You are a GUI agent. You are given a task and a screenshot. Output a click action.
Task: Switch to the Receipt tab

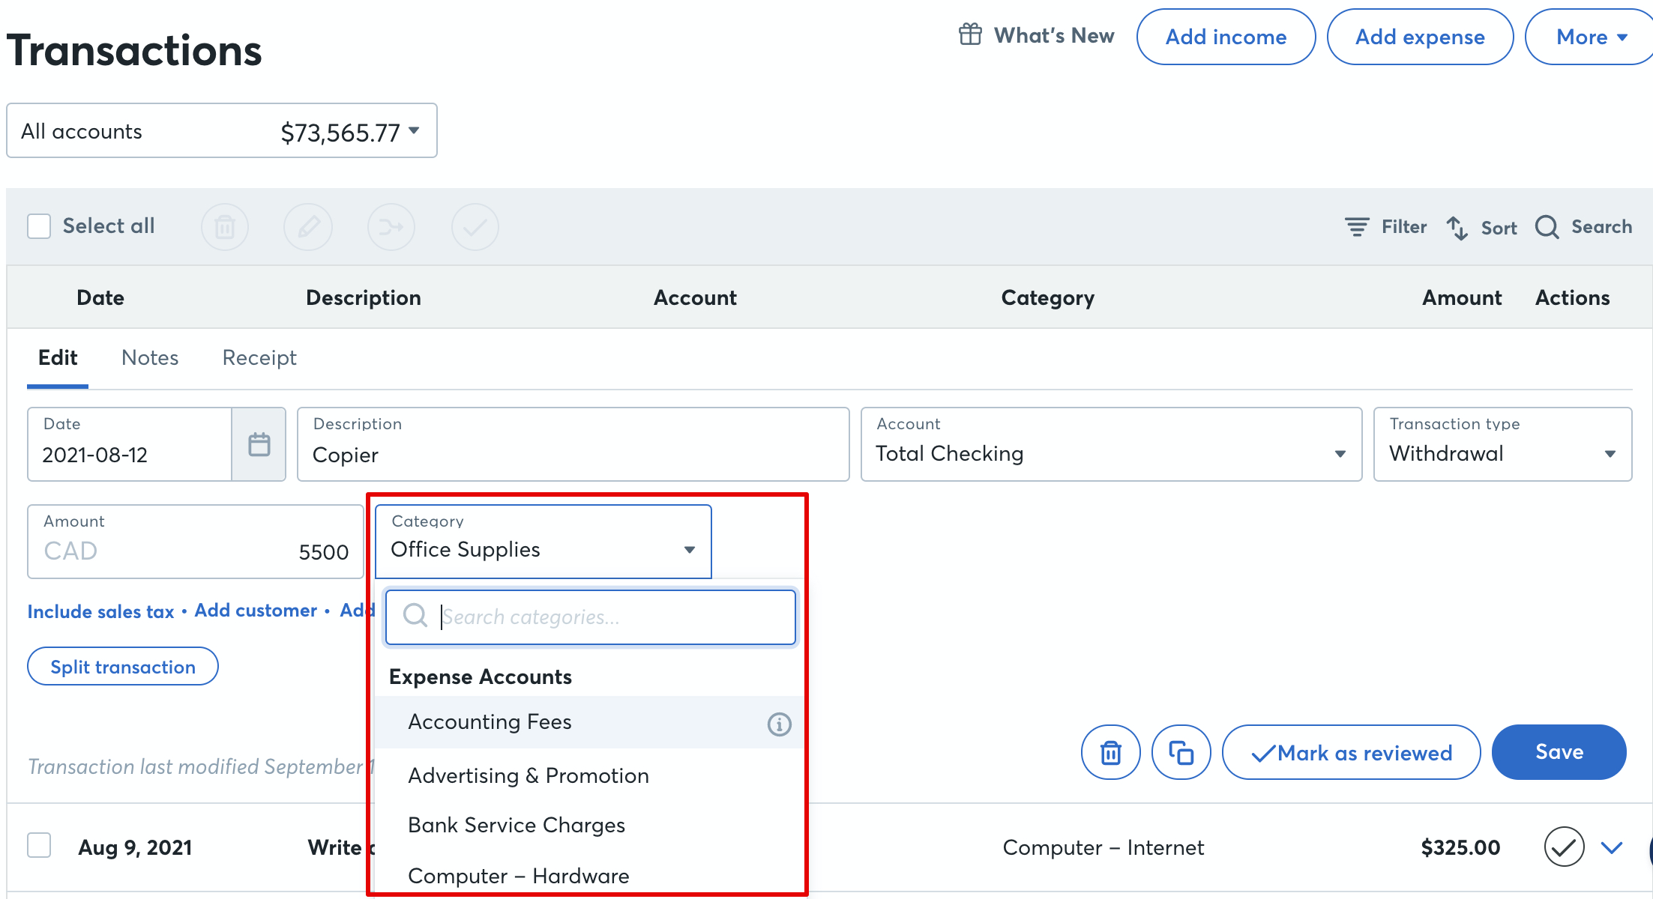(x=258, y=357)
